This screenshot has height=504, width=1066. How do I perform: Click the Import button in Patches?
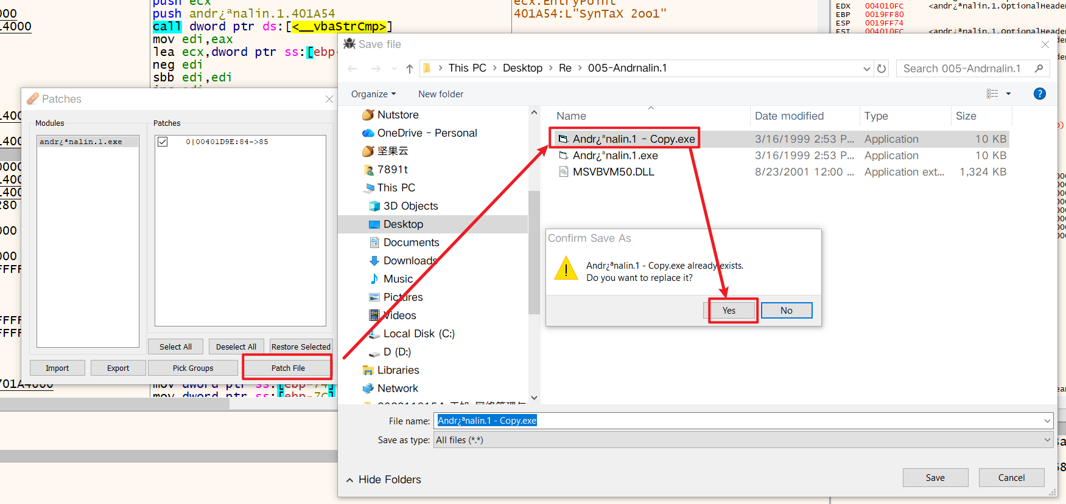click(57, 368)
